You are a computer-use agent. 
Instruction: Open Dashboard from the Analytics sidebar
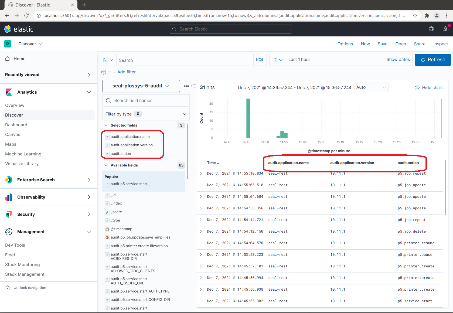click(16, 125)
